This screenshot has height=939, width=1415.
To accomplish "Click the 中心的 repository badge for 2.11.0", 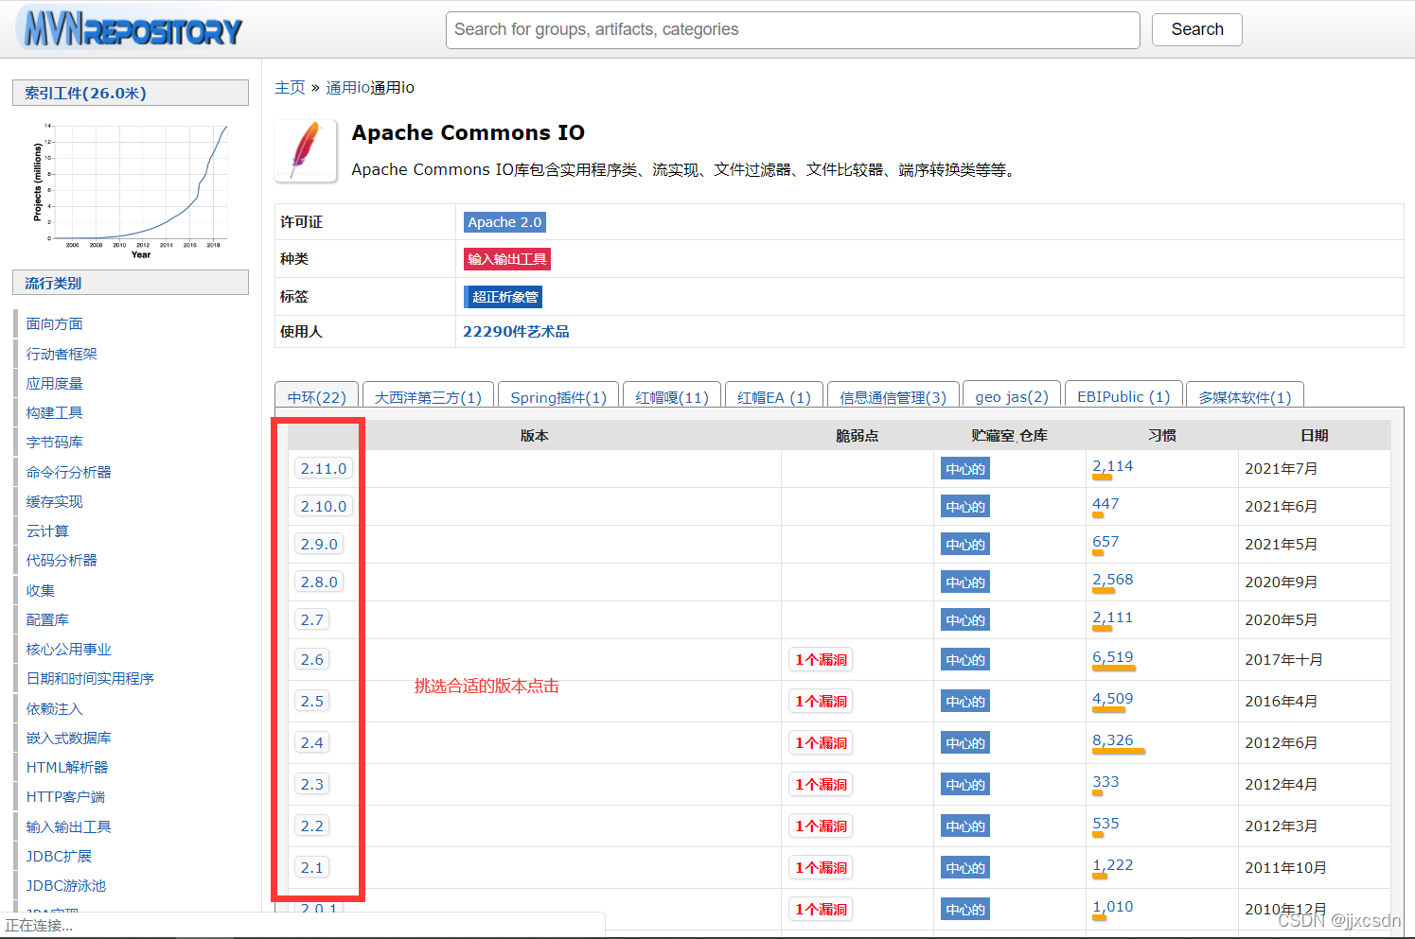I will click(965, 469).
